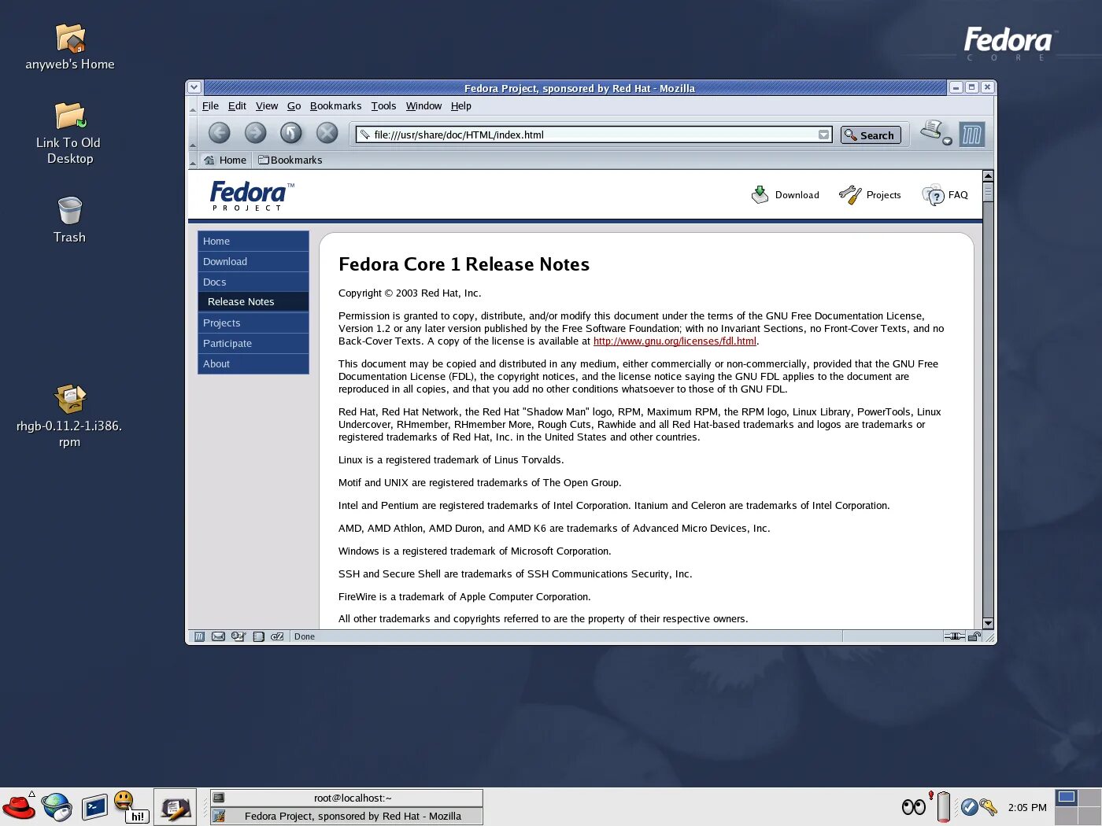Click the scrollbar down arrow
1102x826 pixels.
[988, 623]
